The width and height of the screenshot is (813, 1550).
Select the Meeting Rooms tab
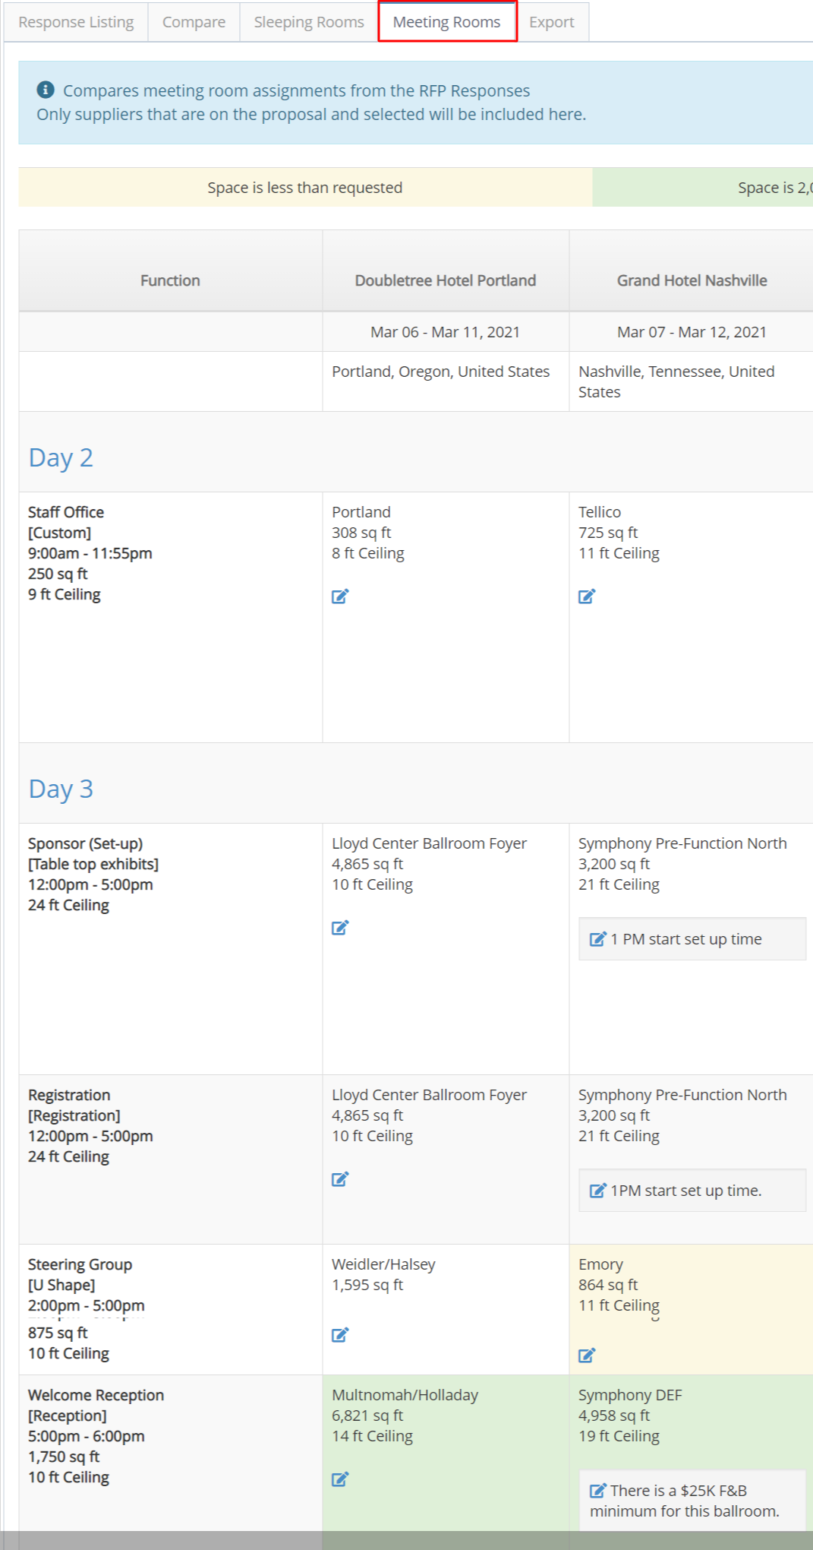pyautogui.click(x=447, y=22)
